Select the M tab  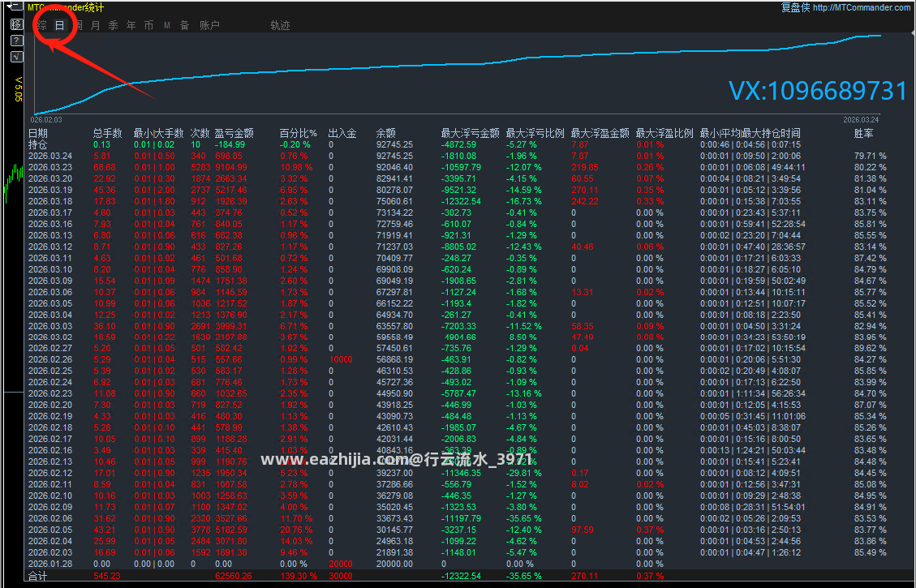tap(167, 25)
